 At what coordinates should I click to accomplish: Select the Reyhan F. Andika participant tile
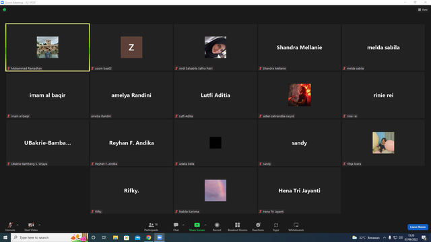coord(131,143)
